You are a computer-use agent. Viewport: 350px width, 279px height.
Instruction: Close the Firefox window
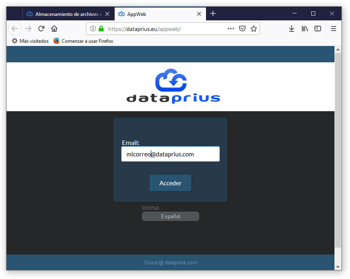click(332, 13)
